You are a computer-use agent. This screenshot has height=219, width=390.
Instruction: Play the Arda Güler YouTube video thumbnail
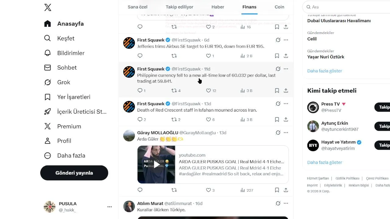click(156, 165)
